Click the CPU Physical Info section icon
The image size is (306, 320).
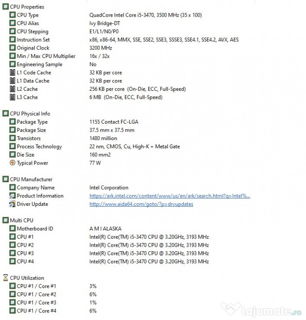(5, 113)
